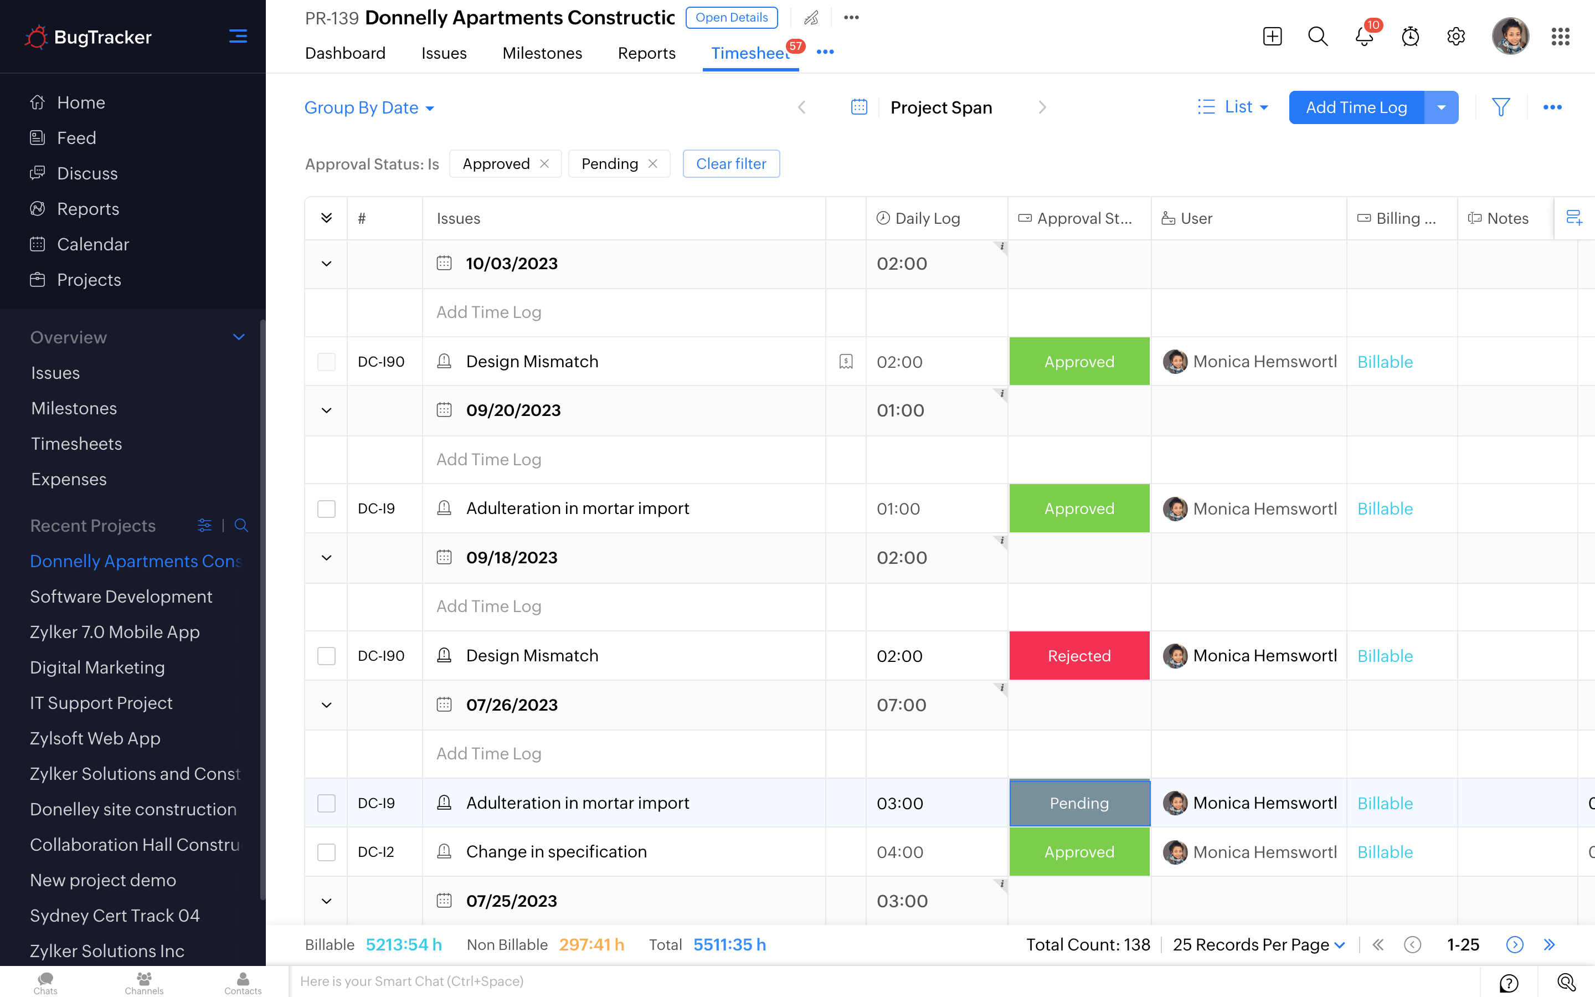Switch to the Milestones tab
Viewport: 1595px width, 997px height.
click(542, 53)
